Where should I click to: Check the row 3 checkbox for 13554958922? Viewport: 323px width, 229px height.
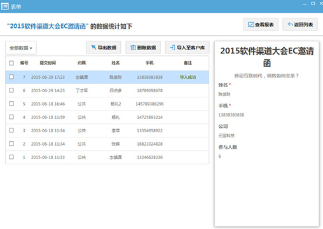click(x=11, y=130)
